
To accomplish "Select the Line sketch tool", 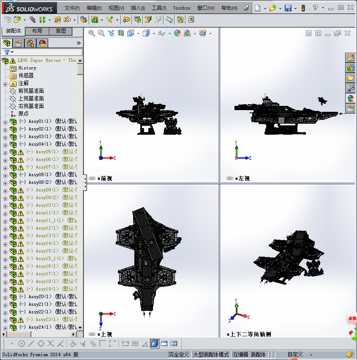I will point(30,343).
